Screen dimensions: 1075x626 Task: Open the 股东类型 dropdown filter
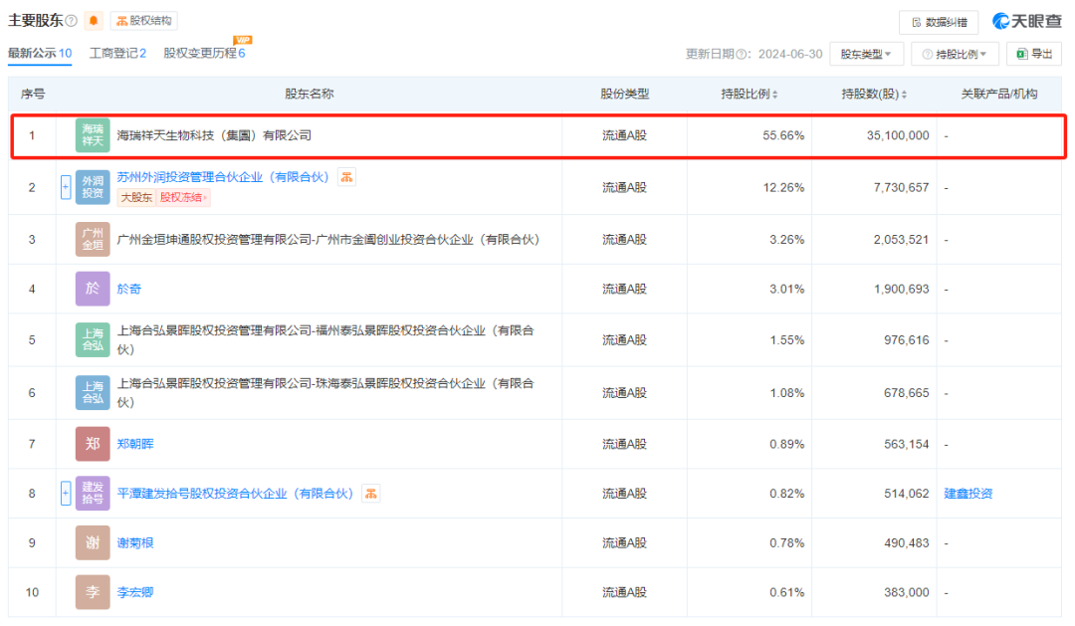[864, 54]
